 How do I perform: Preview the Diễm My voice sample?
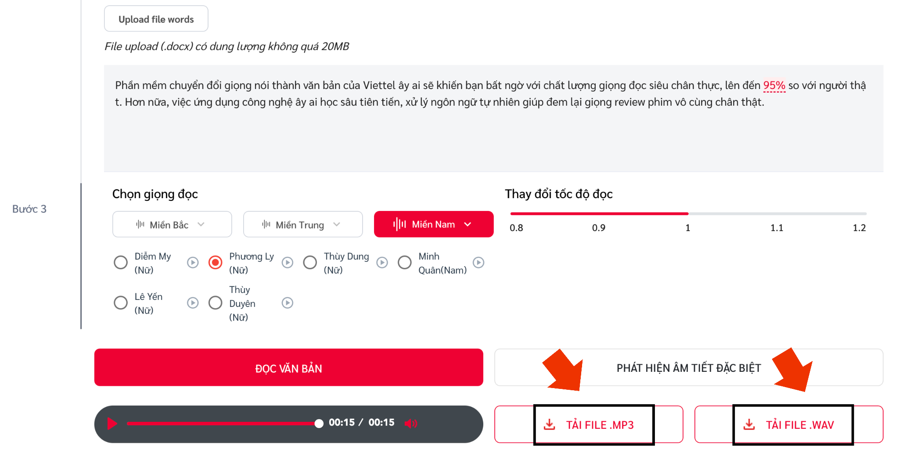(193, 263)
